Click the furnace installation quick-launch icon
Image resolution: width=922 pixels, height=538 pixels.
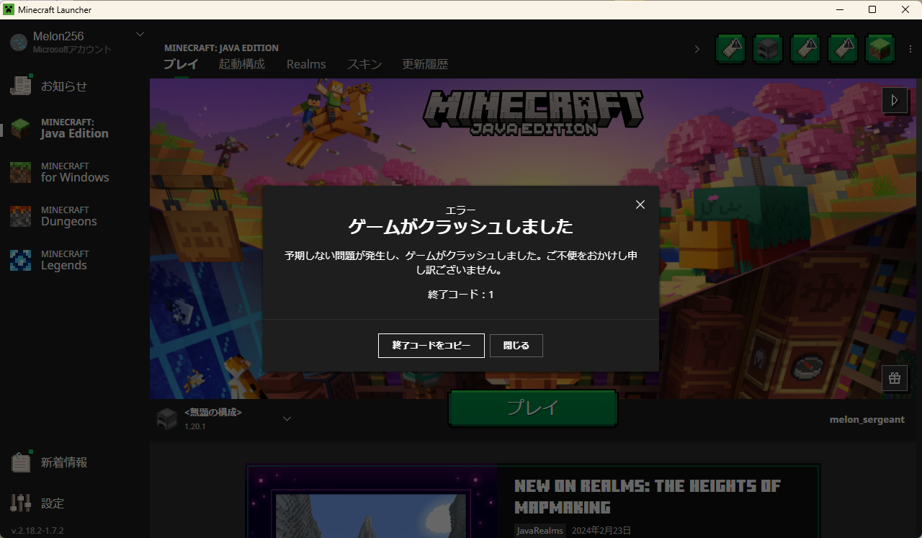coord(768,49)
